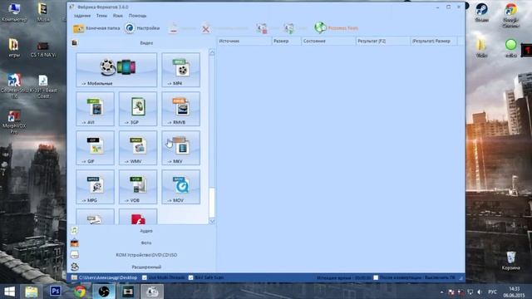This screenshot has width=532, height=299.
Task: Open the Language (Язык) menu
Action: coord(118,16)
